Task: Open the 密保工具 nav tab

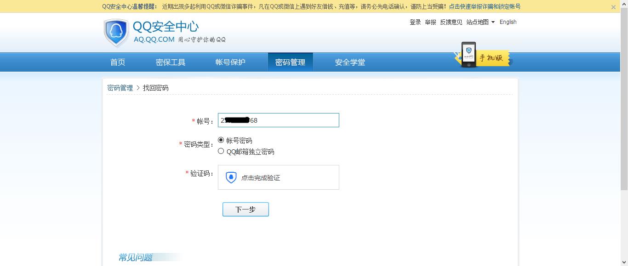Action: pos(171,62)
